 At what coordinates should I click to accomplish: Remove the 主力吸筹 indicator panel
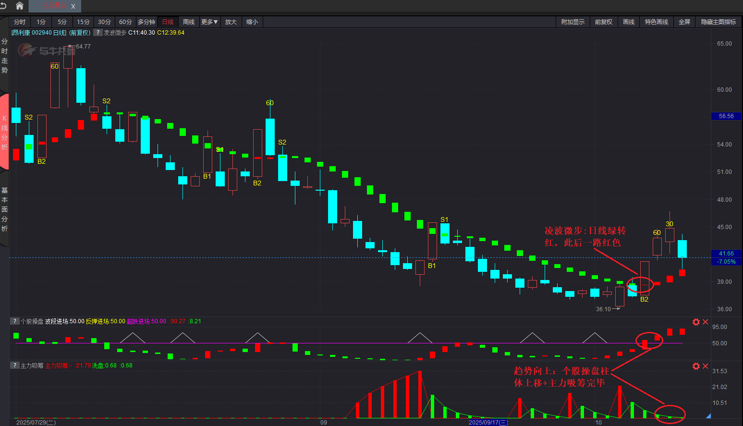pos(706,366)
